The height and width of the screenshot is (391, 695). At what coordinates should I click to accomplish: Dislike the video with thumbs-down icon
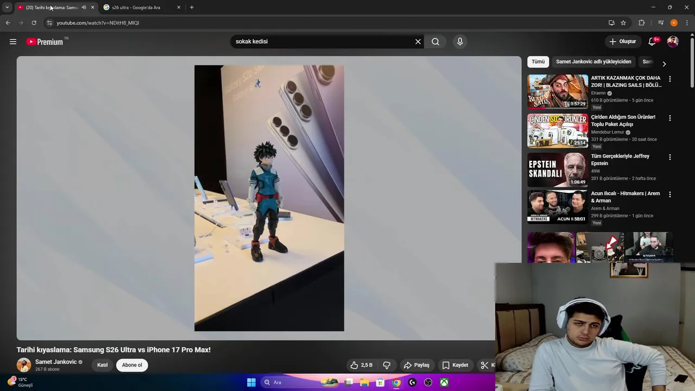coord(387,365)
